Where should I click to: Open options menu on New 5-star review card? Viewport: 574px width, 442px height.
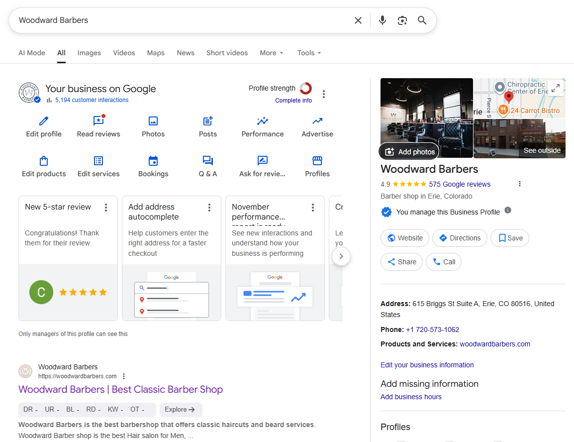click(106, 208)
